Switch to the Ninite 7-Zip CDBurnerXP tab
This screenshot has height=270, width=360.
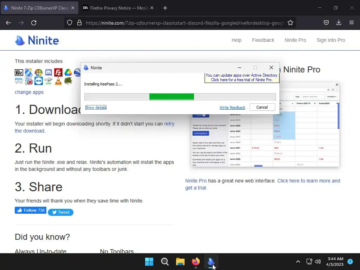(39, 8)
